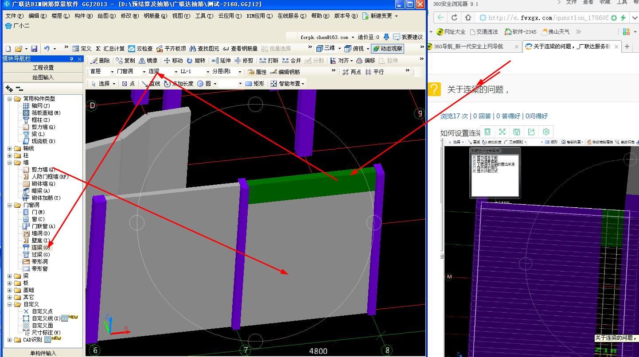Click the browser address bar URL
This screenshot has height=357, width=639.
548,18
